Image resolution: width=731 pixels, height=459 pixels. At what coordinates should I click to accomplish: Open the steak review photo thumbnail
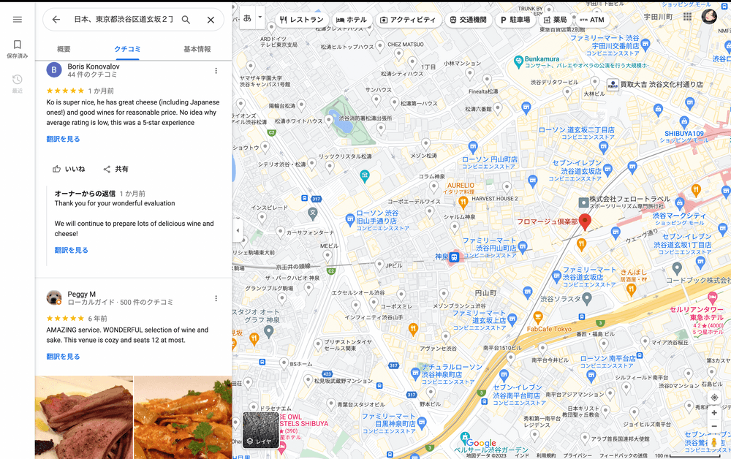(83, 417)
